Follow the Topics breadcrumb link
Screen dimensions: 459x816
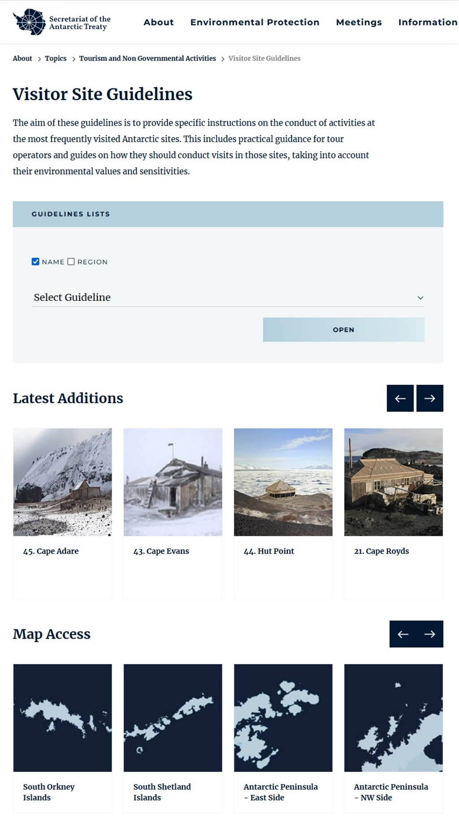[56, 58]
